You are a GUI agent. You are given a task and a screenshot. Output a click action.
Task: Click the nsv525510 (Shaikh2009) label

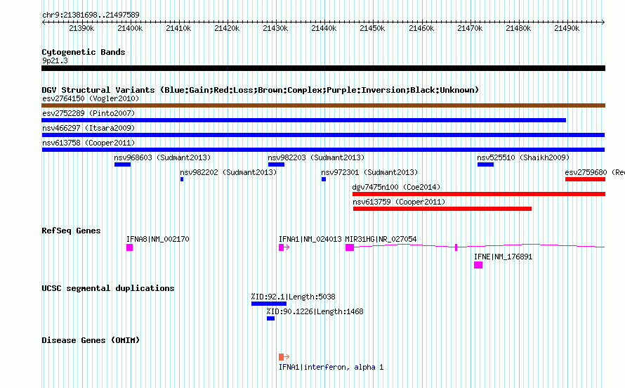(x=523, y=157)
